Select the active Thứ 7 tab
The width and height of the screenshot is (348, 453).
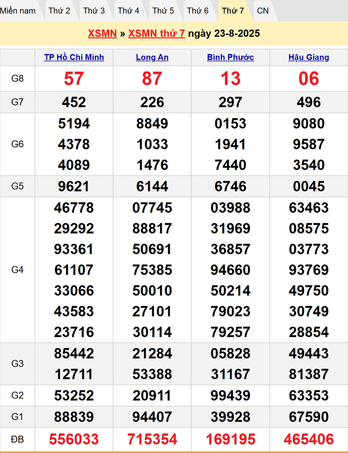tap(233, 11)
